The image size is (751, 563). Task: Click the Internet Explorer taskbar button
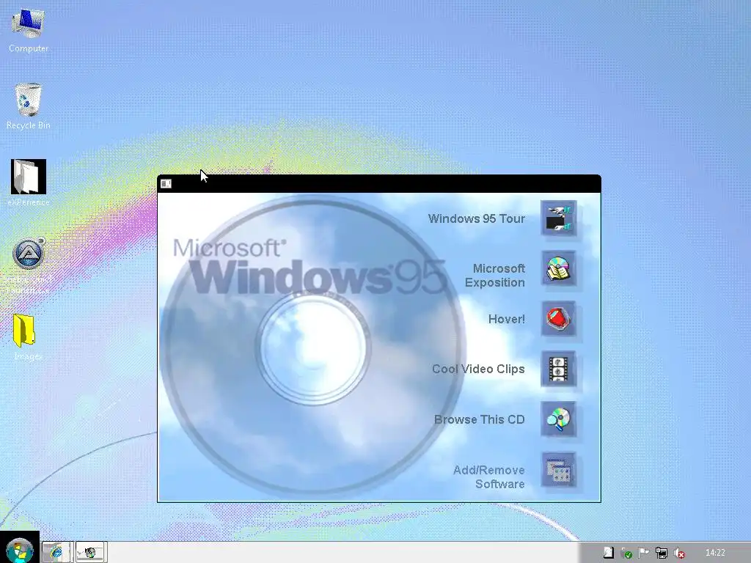(x=57, y=552)
